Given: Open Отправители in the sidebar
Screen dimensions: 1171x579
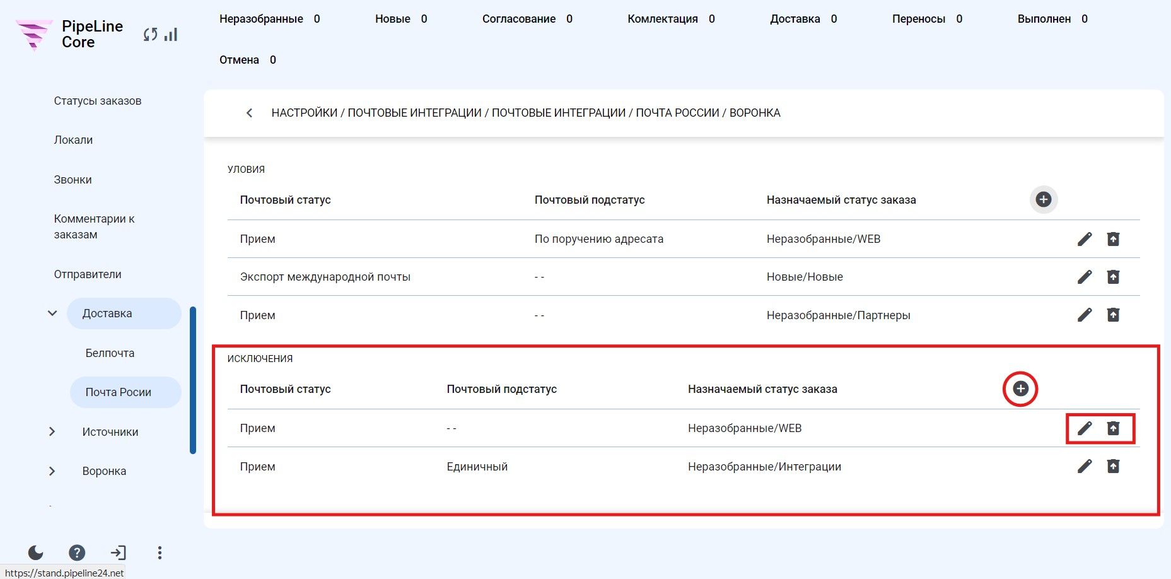Looking at the screenshot, I should click(x=88, y=274).
